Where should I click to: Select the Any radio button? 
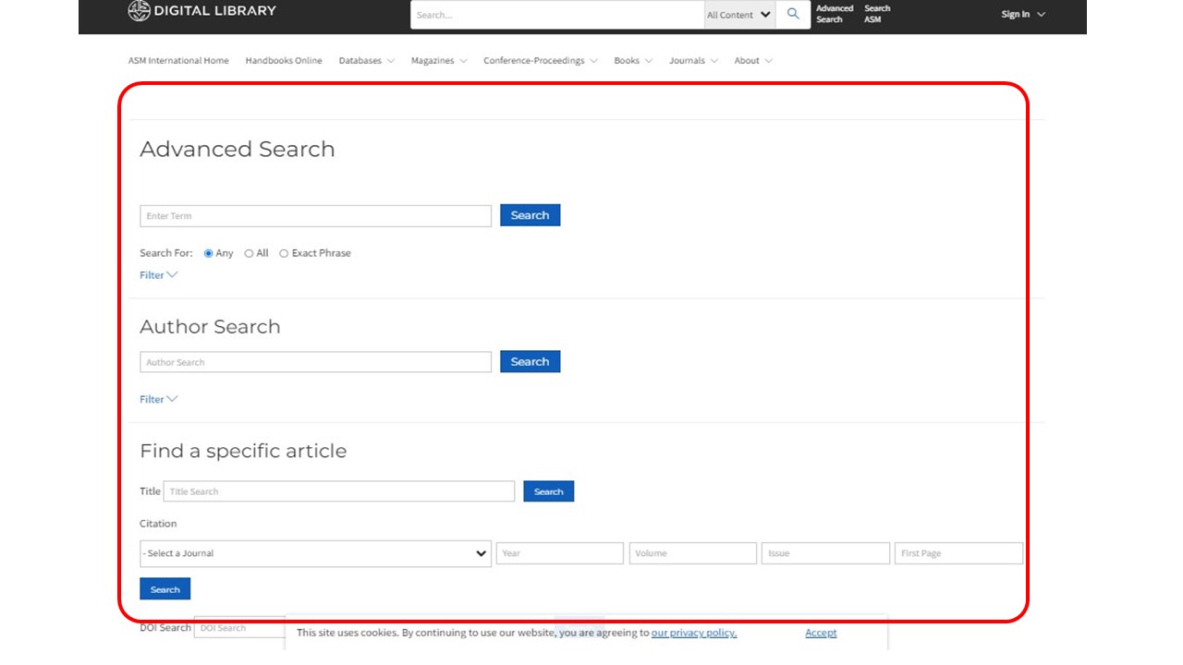click(x=209, y=253)
